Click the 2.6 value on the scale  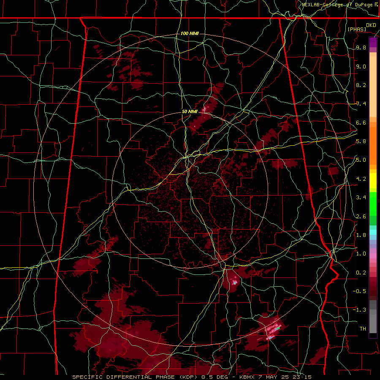tap(361, 216)
